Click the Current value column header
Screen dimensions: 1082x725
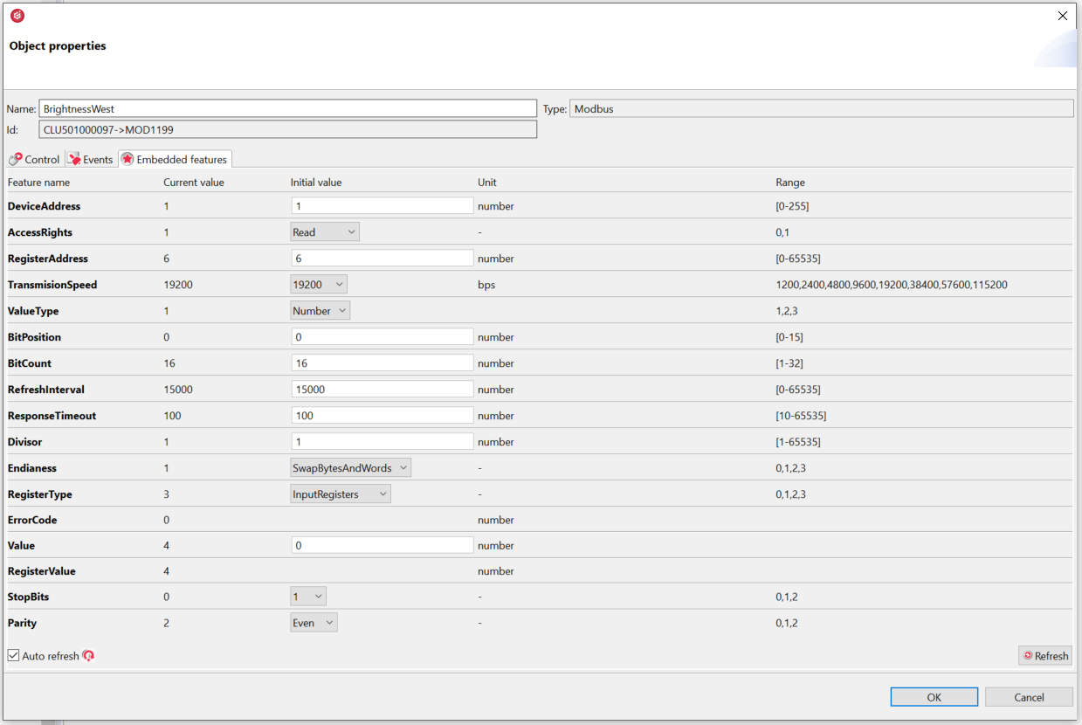[194, 183]
